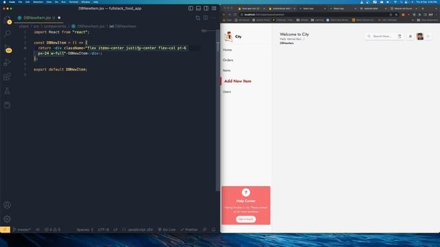Screen dimensions: 440x247
Task: Click the logout icon beside the avatar
Action: [x=428, y=36]
